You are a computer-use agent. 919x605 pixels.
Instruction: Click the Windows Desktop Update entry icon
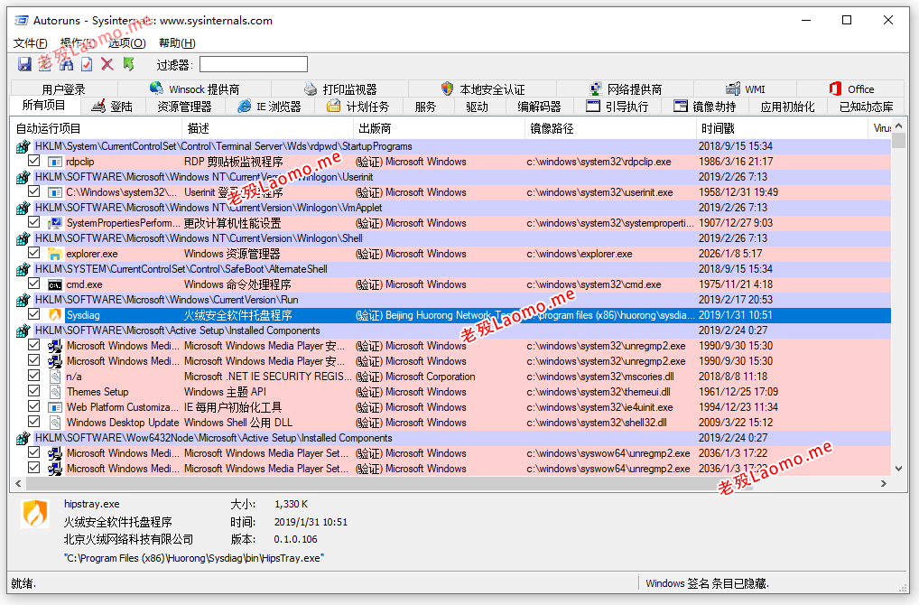(x=54, y=423)
